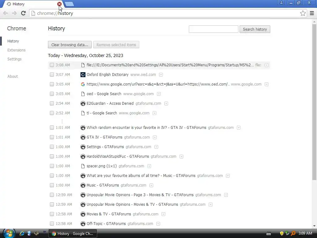Click the favicon of GTA IV - GTAForums entry
Image resolution: width=317 pixels, height=238 pixels.
pos(83,137)
